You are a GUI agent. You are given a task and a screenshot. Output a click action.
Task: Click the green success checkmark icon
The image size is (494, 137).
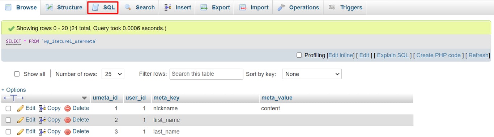tap(11, 28)
